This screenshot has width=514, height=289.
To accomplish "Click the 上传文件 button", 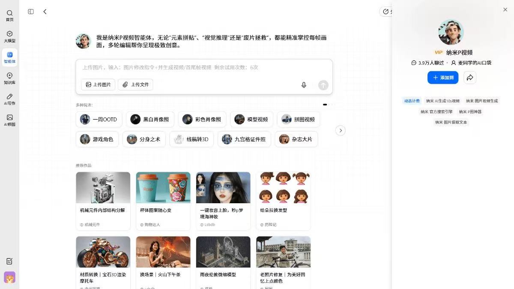I will (135, 84).
